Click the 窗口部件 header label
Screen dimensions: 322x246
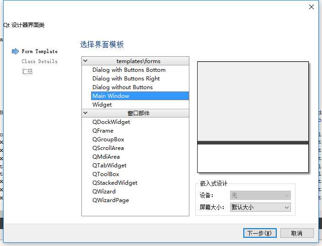[x=139, y=113]
